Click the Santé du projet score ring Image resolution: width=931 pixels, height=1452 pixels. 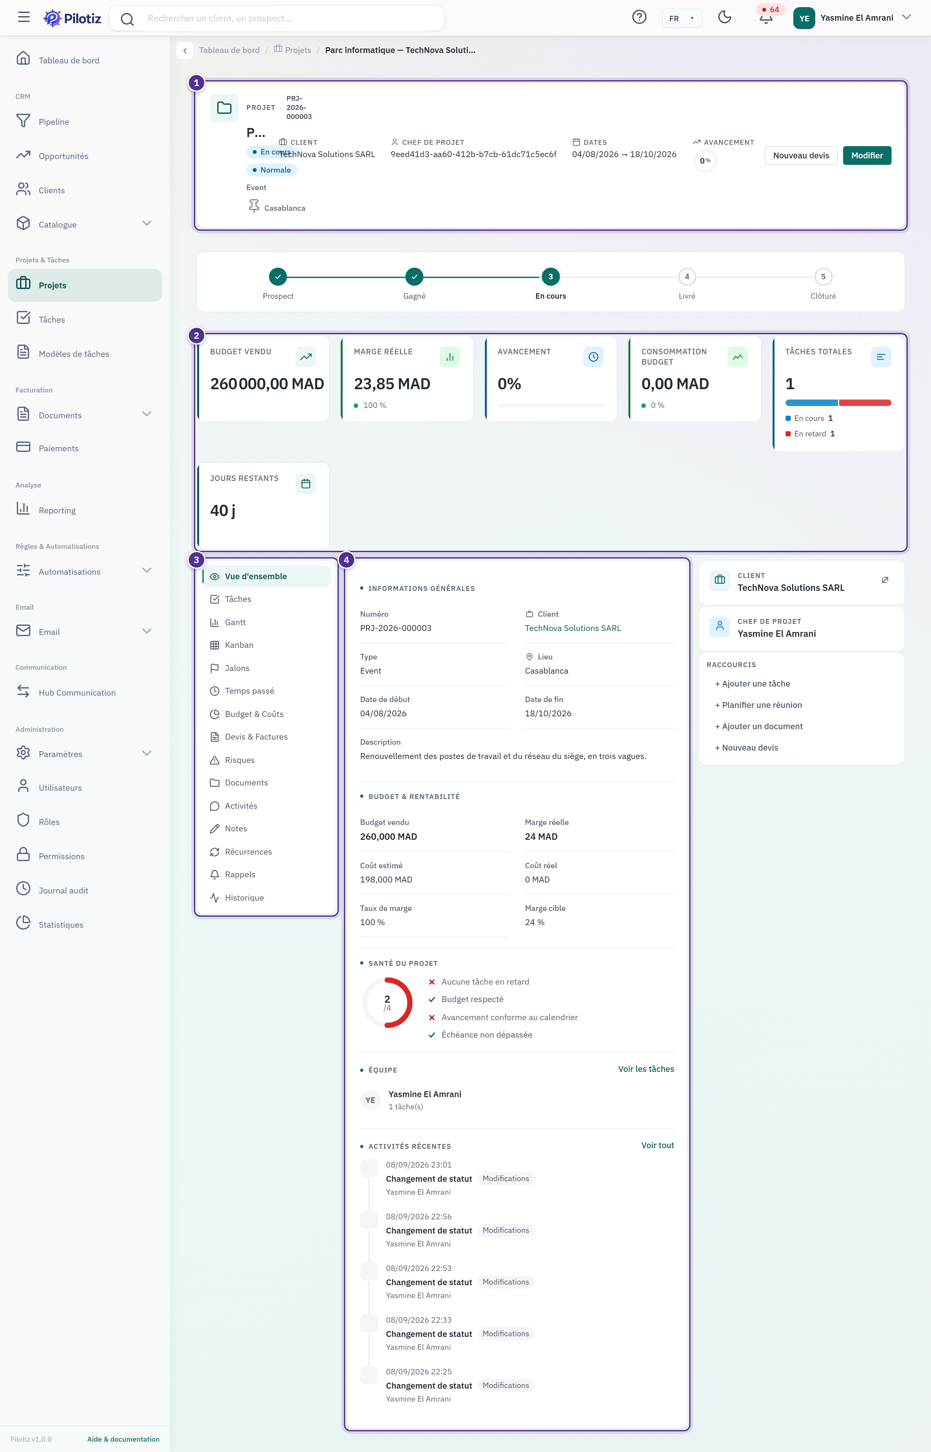coord(387,1003)
